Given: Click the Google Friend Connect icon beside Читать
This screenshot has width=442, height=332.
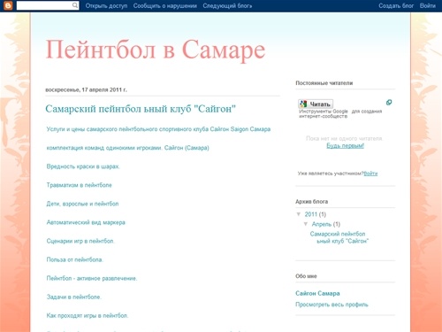Looking at the screenshot, I should coord(303,104).
